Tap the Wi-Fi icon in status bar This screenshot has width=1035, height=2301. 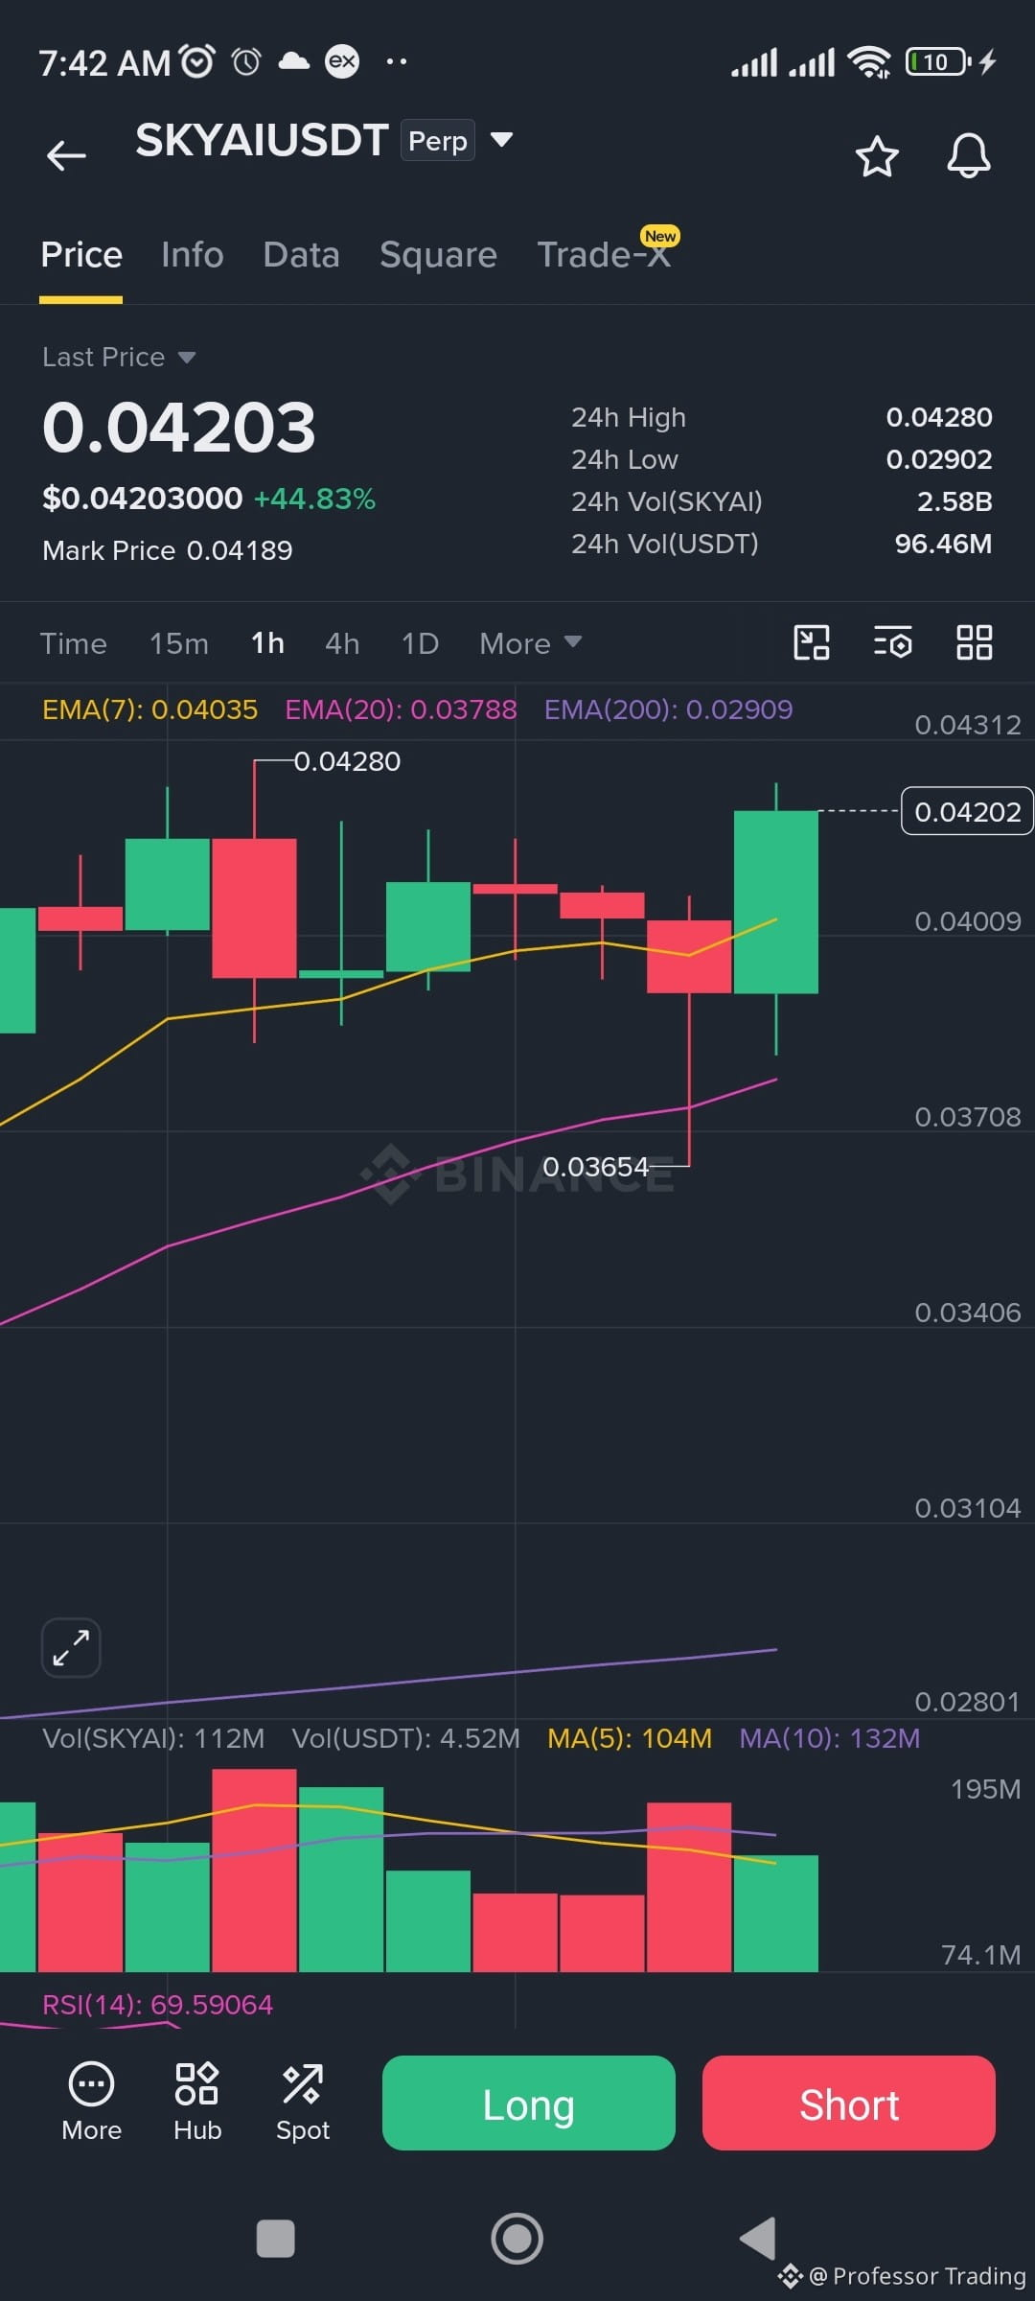click(x=868, y=62)
